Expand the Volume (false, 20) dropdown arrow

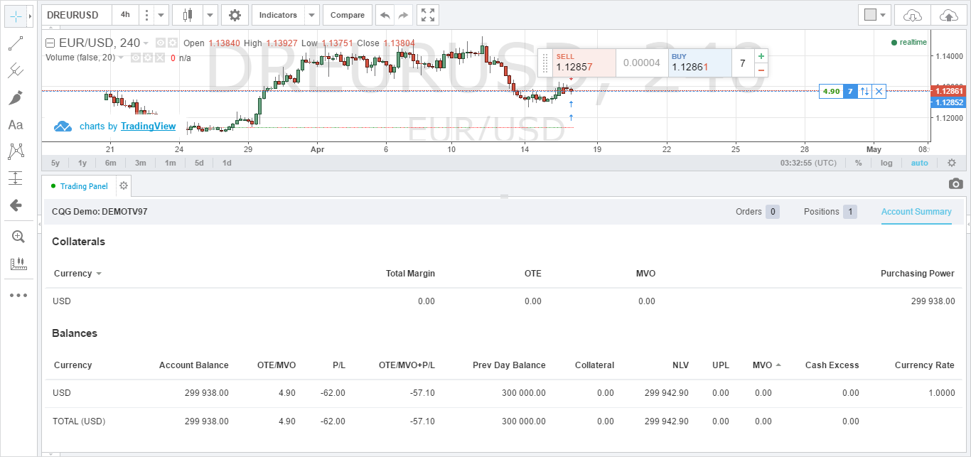tap(121, 58)
